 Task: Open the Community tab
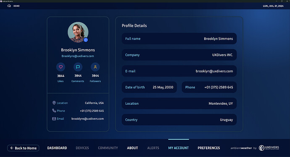(x=108, y=148)
